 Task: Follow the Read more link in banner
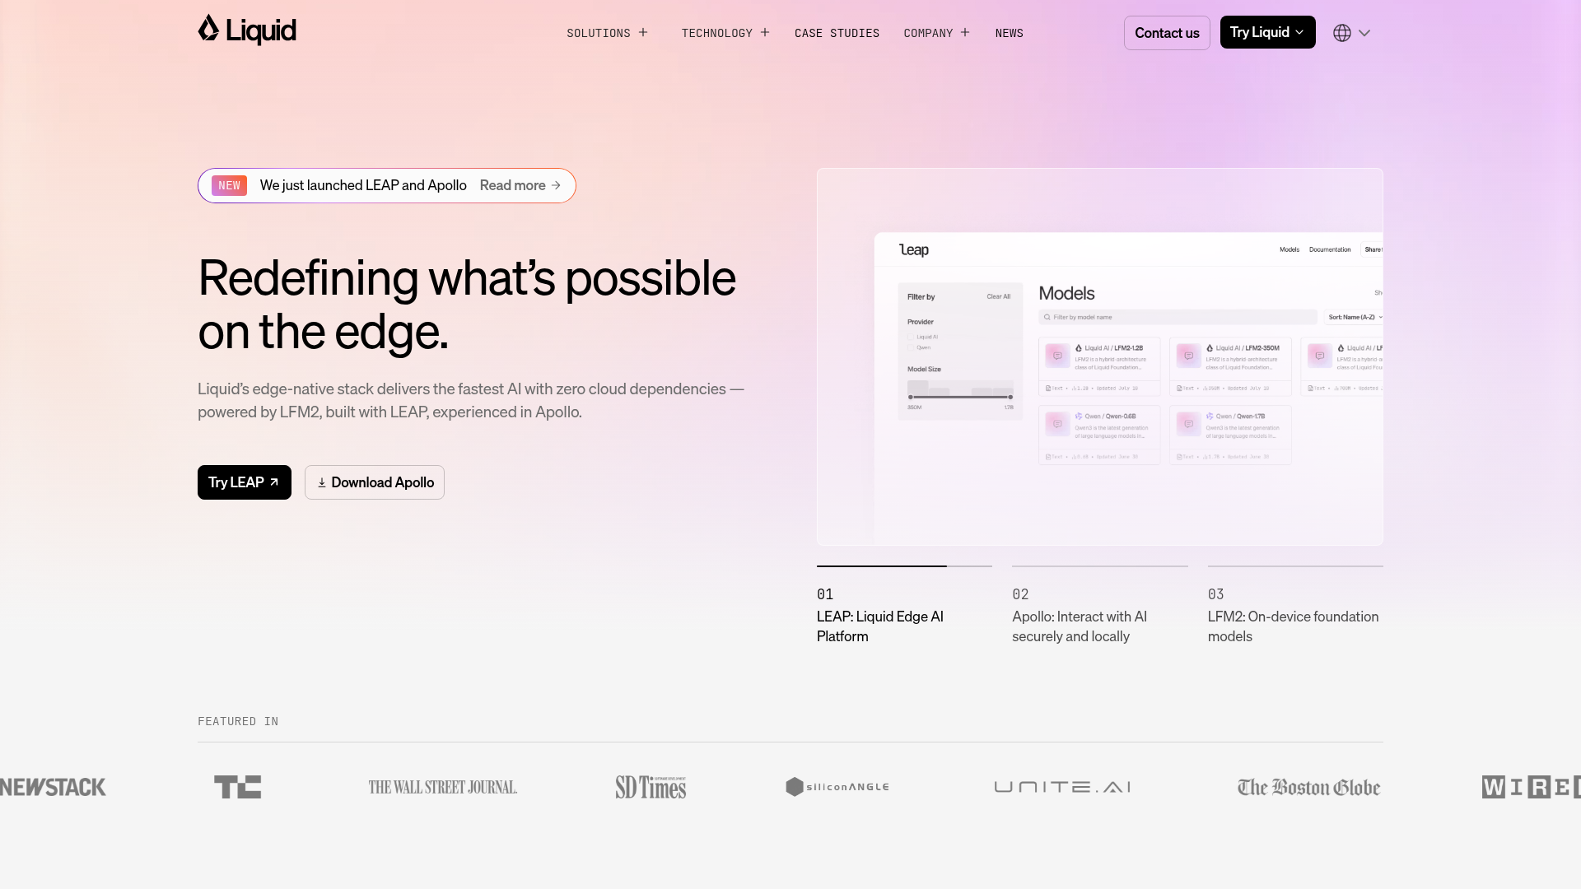click(520, 185)
